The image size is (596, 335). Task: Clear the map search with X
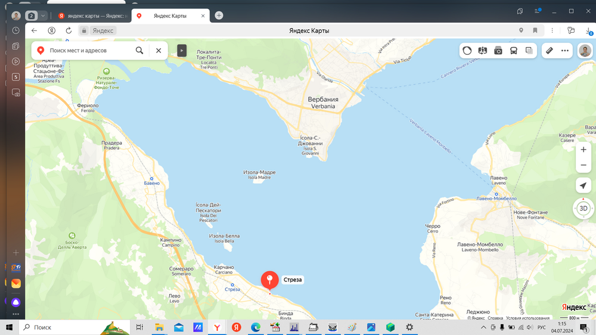pos(159,50)
